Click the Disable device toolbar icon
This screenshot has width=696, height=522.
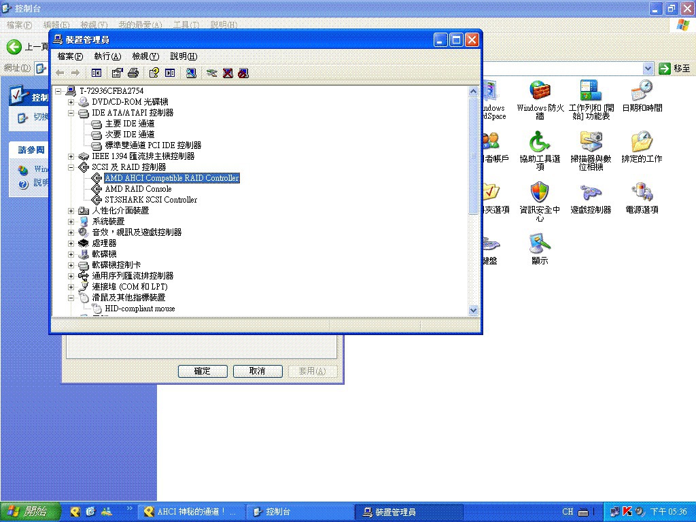(x=243, y=73)
